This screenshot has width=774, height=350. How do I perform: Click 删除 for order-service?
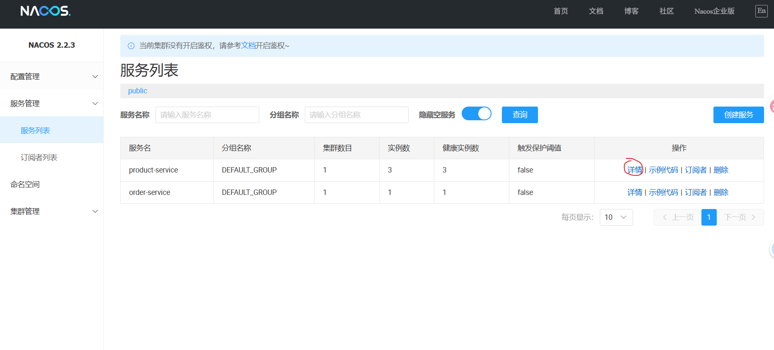point(721,192)
